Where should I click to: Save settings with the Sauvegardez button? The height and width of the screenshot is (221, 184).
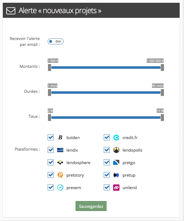pyautogui.click(x=91, y=206)
